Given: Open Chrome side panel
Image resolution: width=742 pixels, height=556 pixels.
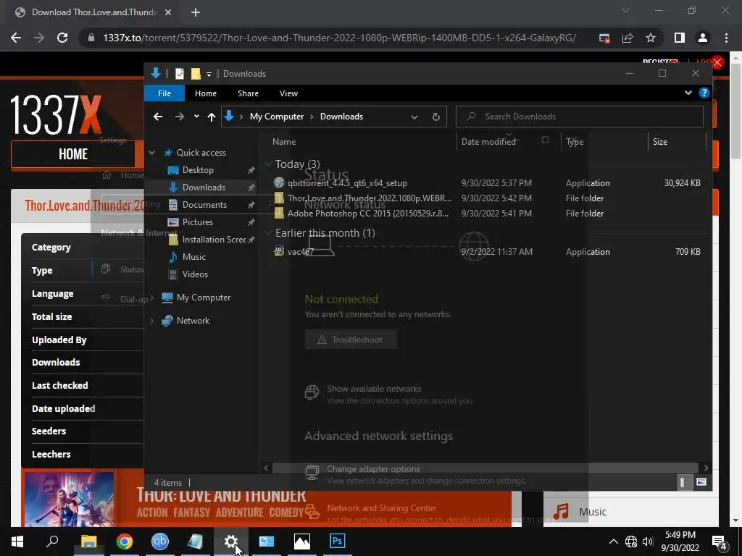Looking at the screenshot, I should pos(680,38).
